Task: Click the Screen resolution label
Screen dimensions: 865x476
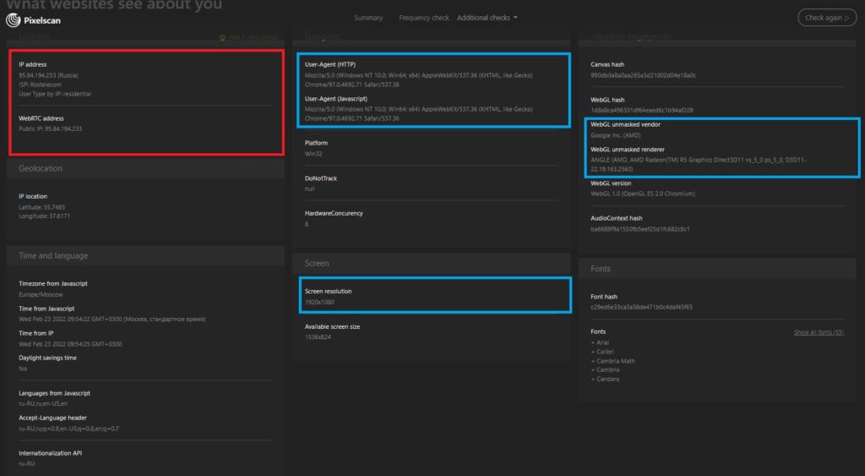Action: tap(329, 292)
